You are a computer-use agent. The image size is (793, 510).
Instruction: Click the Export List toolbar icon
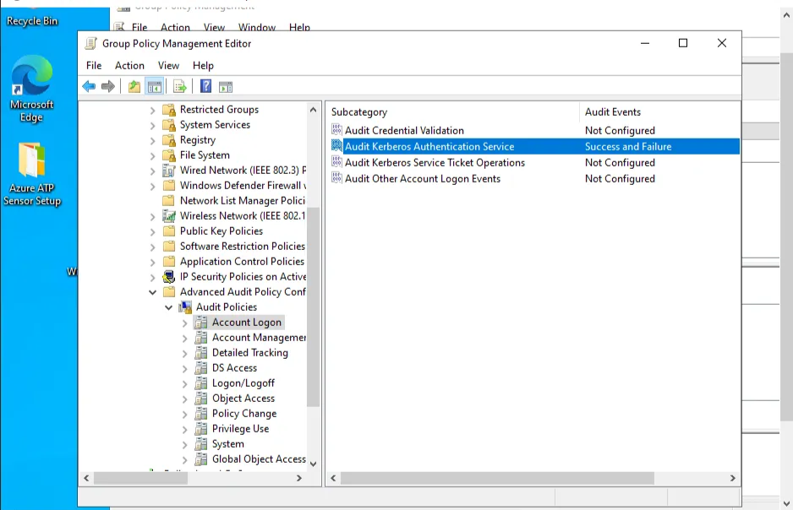tap(179, 86)
